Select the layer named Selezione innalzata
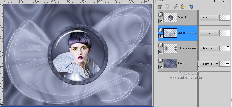Image resolution: width=232 pixels, height=107 pixels. [187, 48]
